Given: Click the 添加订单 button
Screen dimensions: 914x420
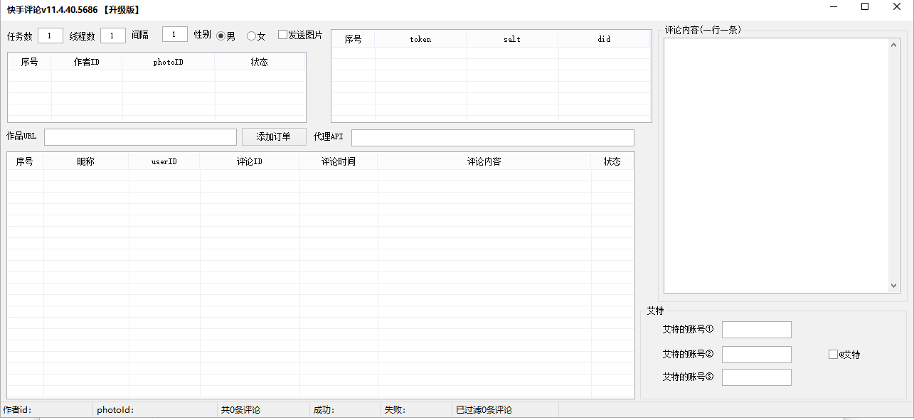Looking at the screenshot, I should click(x=274, y=136).
